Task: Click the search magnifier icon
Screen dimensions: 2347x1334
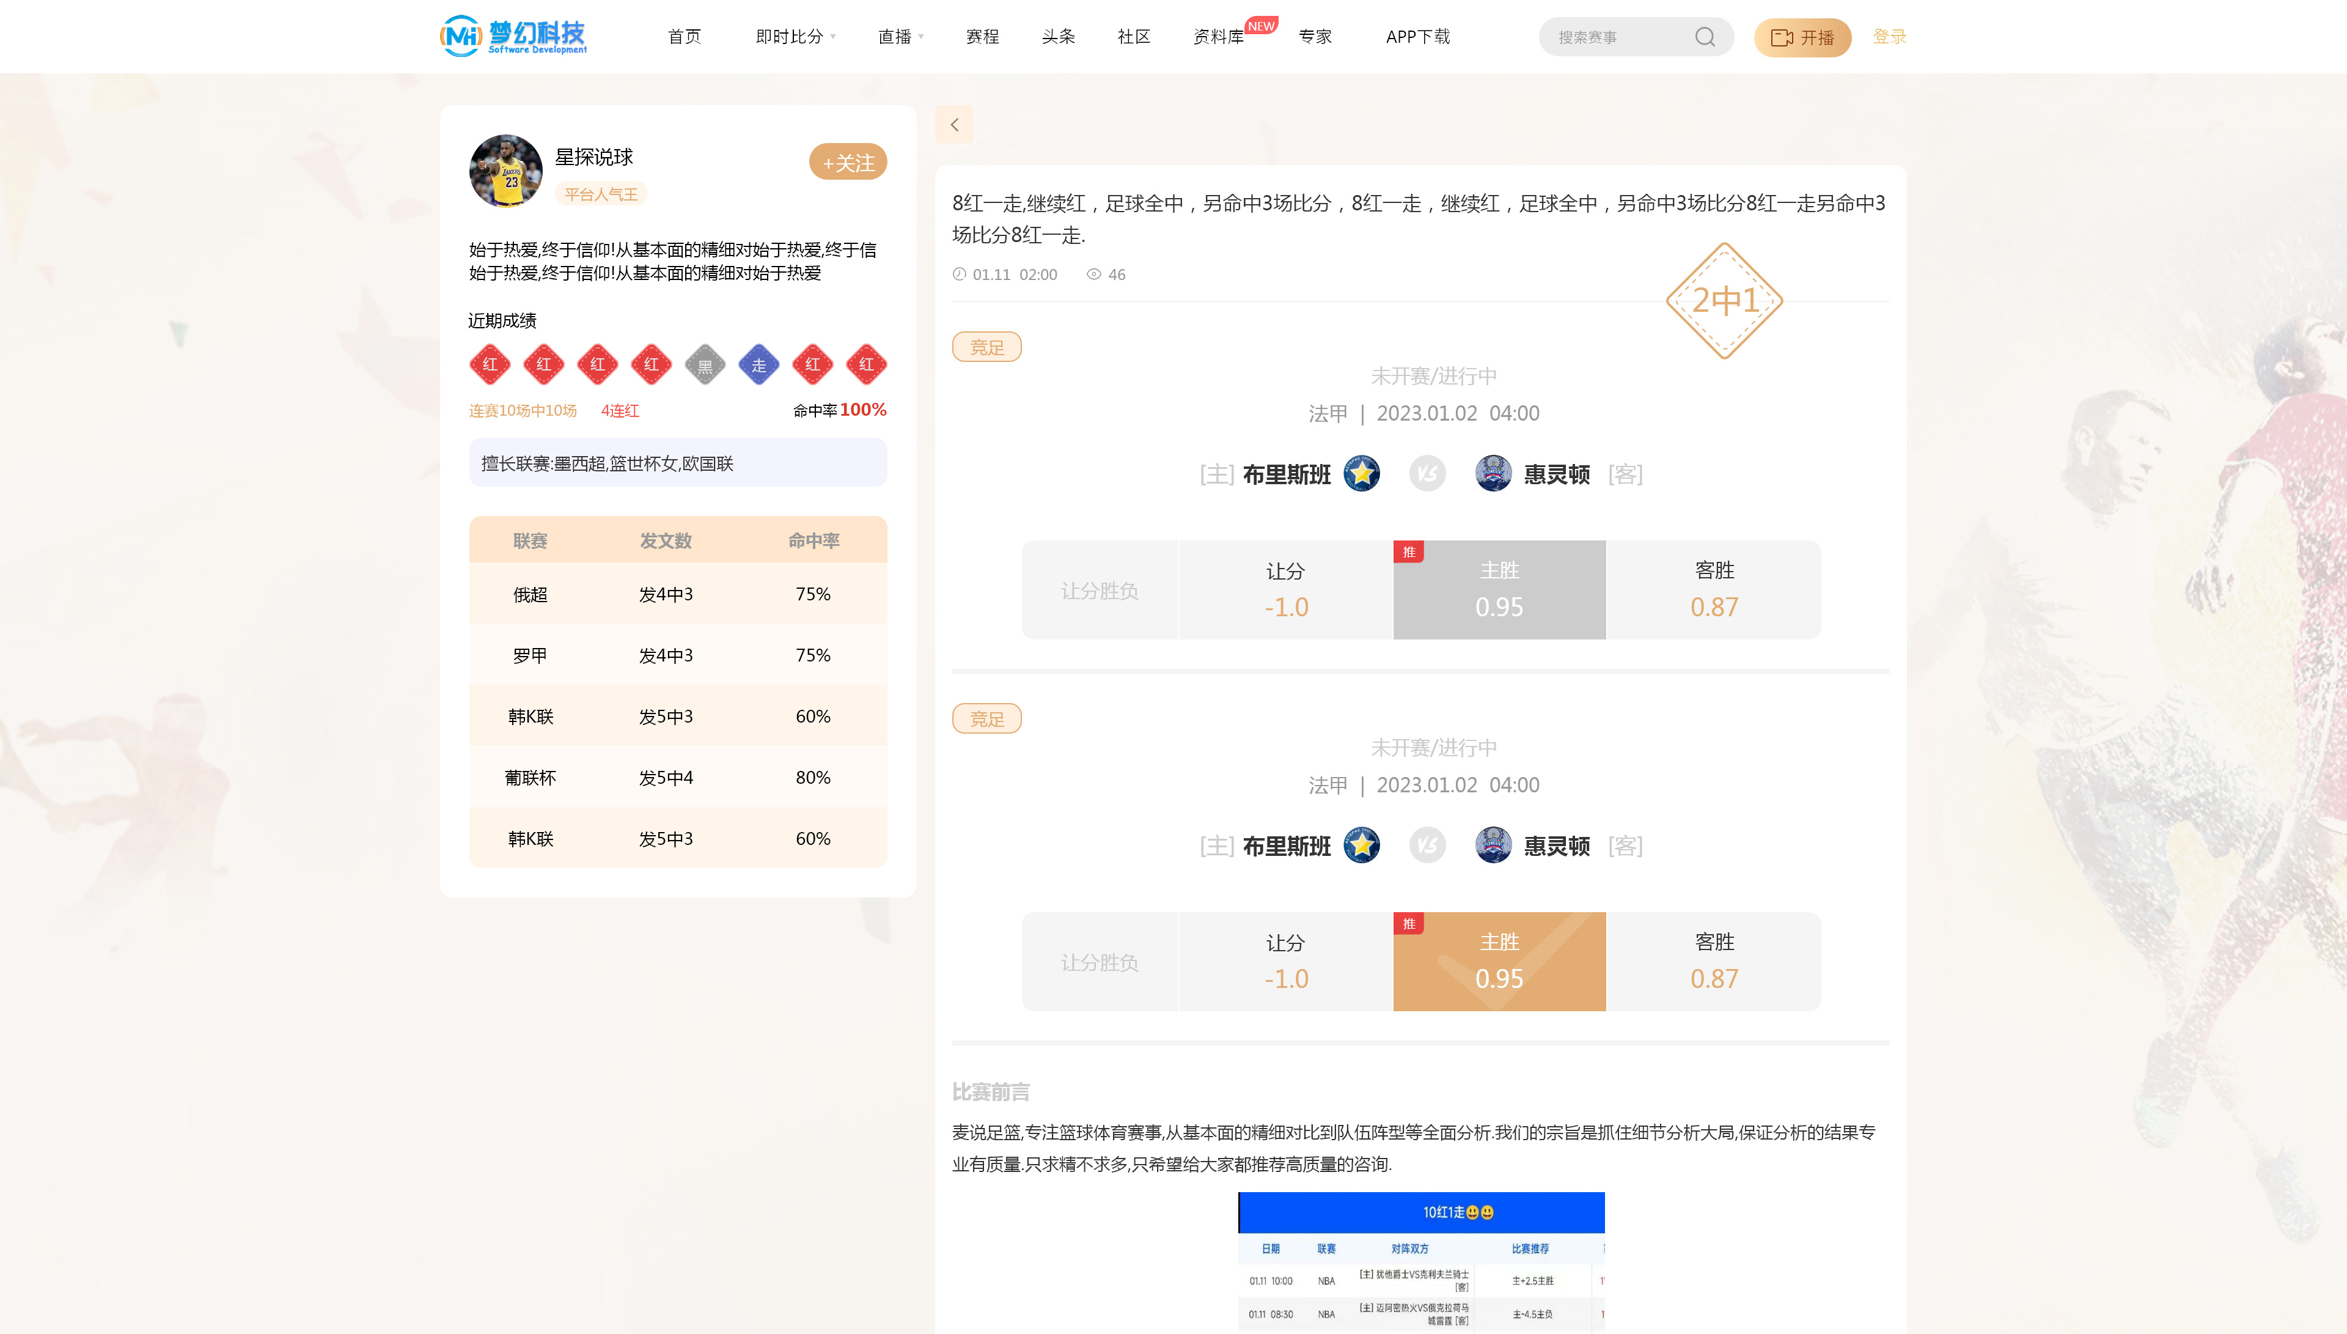Action: tap(1704, 37)
